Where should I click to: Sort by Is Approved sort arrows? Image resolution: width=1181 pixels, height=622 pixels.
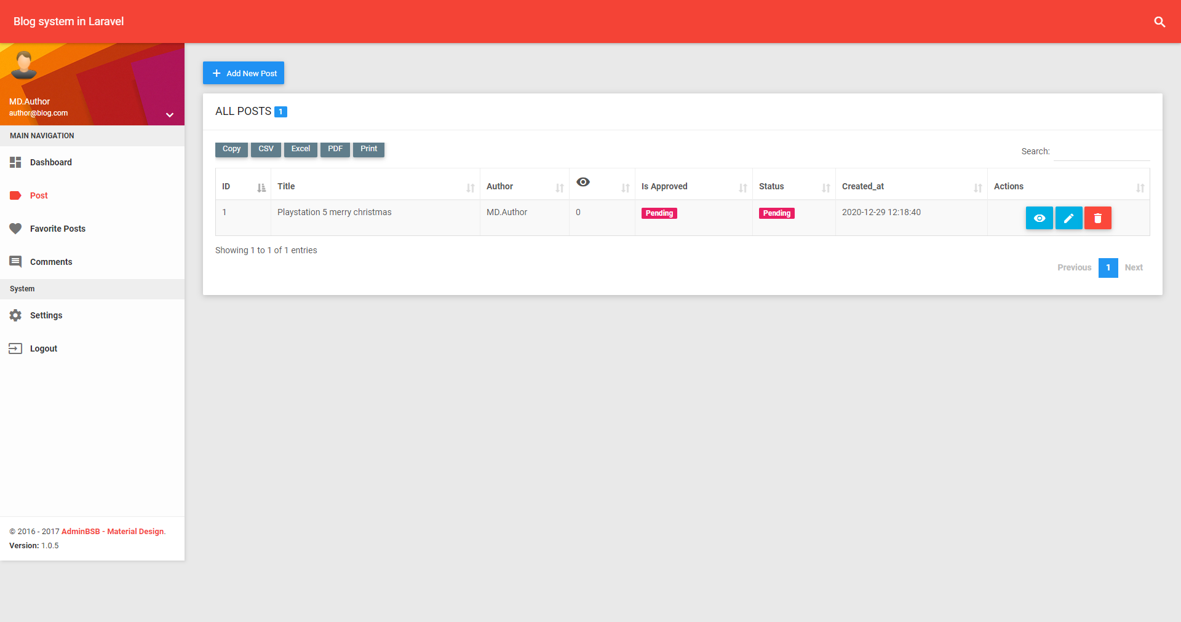743,188
